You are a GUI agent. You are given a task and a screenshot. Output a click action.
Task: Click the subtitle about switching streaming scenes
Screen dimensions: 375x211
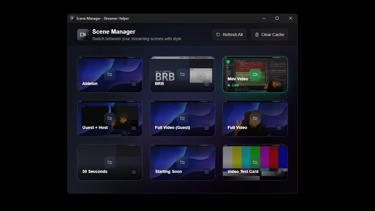pos(137,39)
